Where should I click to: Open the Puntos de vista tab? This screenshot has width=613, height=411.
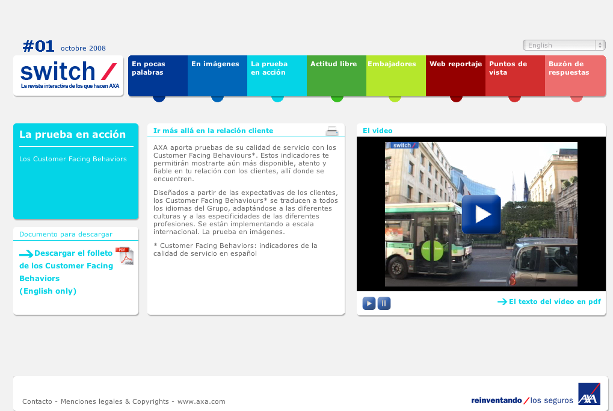tap(516, 75)
